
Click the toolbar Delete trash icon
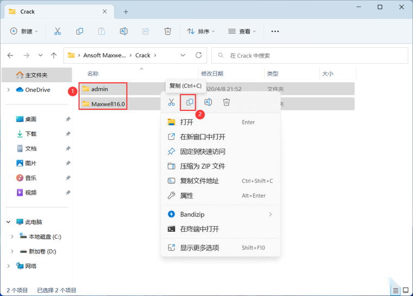pos(168,32)
